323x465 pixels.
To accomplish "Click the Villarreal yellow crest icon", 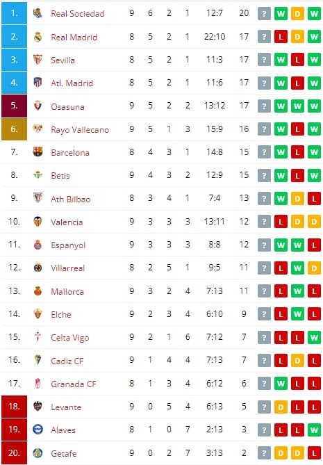I will pos(38,268).
